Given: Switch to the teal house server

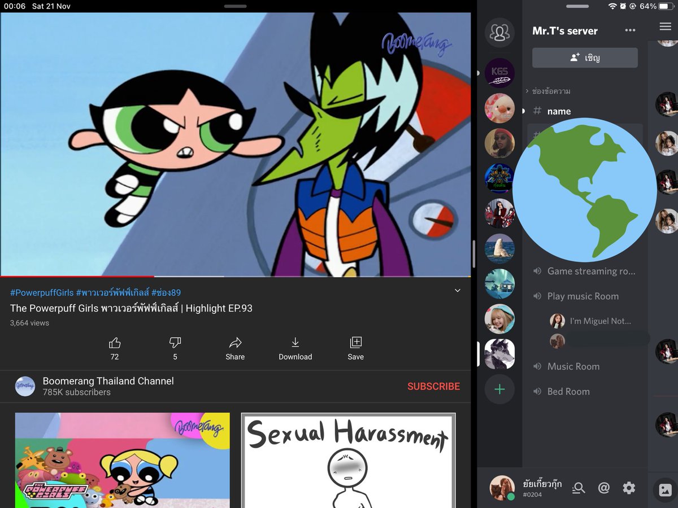Looking at the screenshot, I should pyautogui.click(x=499, y=283).
